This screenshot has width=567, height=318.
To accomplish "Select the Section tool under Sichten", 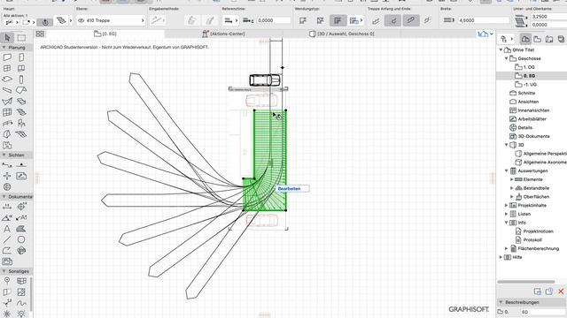I will point(7,165).
